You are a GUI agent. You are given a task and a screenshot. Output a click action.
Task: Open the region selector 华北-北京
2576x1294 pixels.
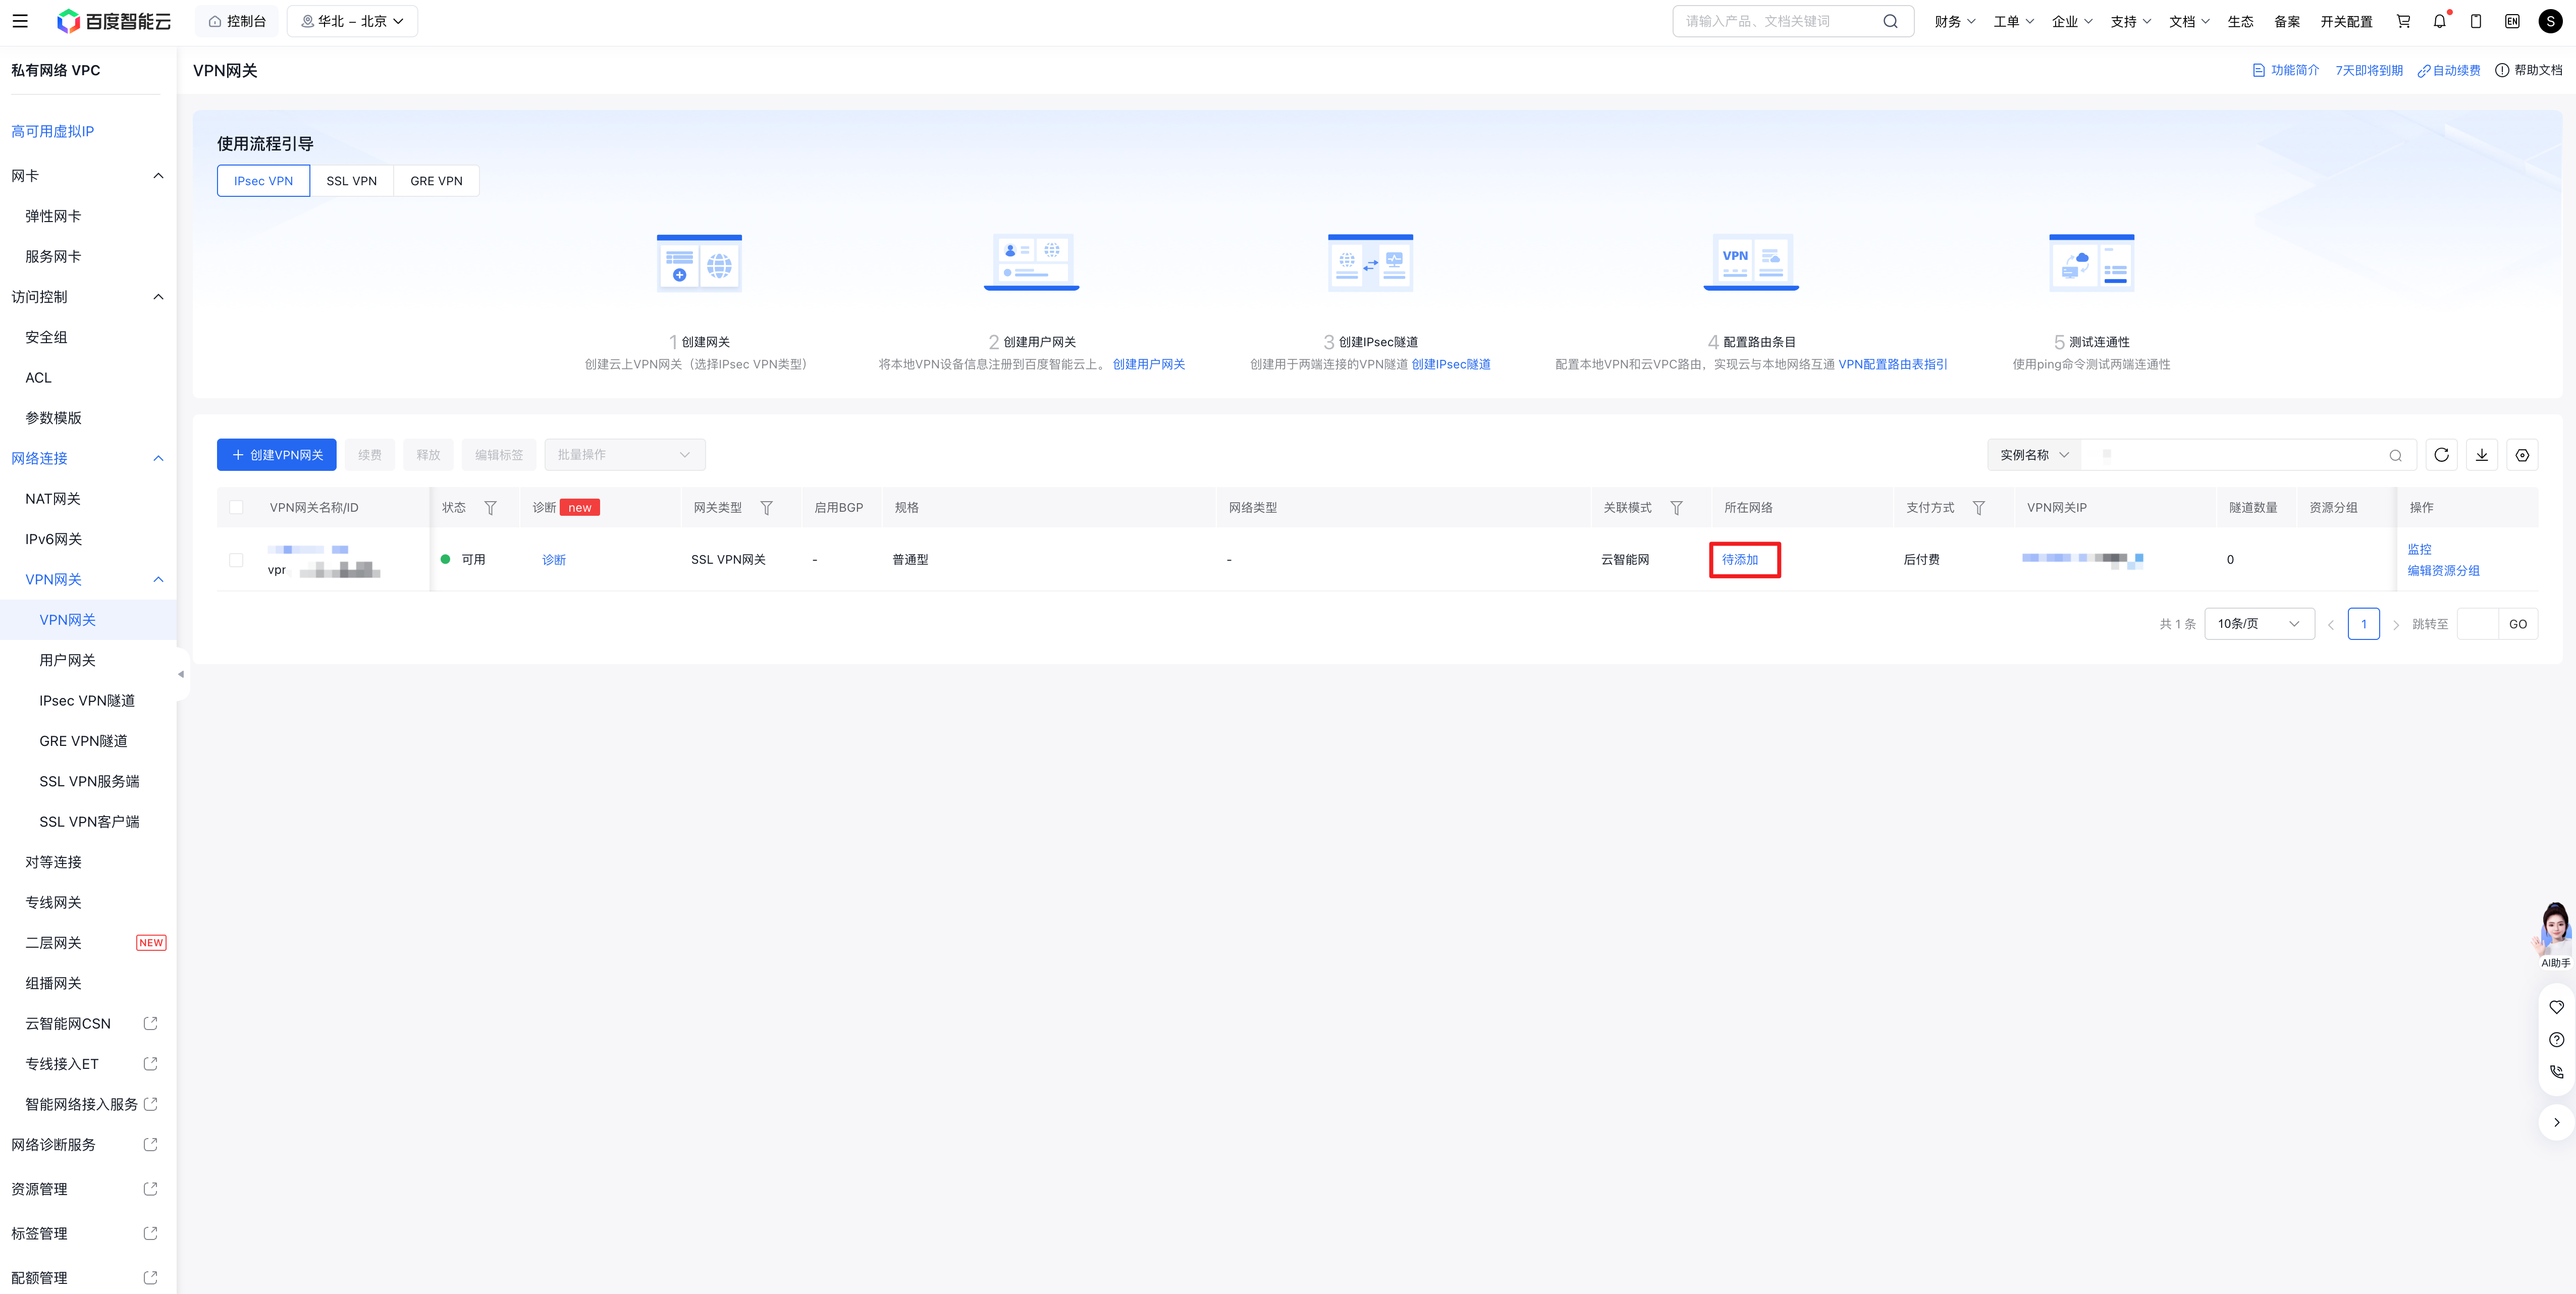coord(352,21)
